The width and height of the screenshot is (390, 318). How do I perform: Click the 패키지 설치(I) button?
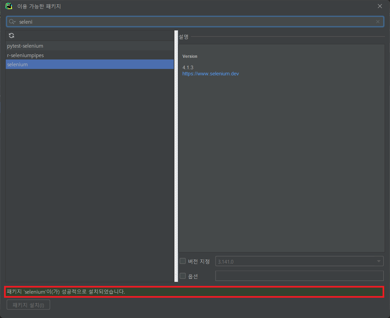28,305
